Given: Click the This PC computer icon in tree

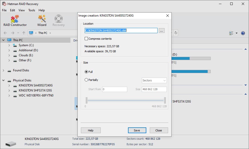Looking at the screenshot, I should click(x=9, y=40).
